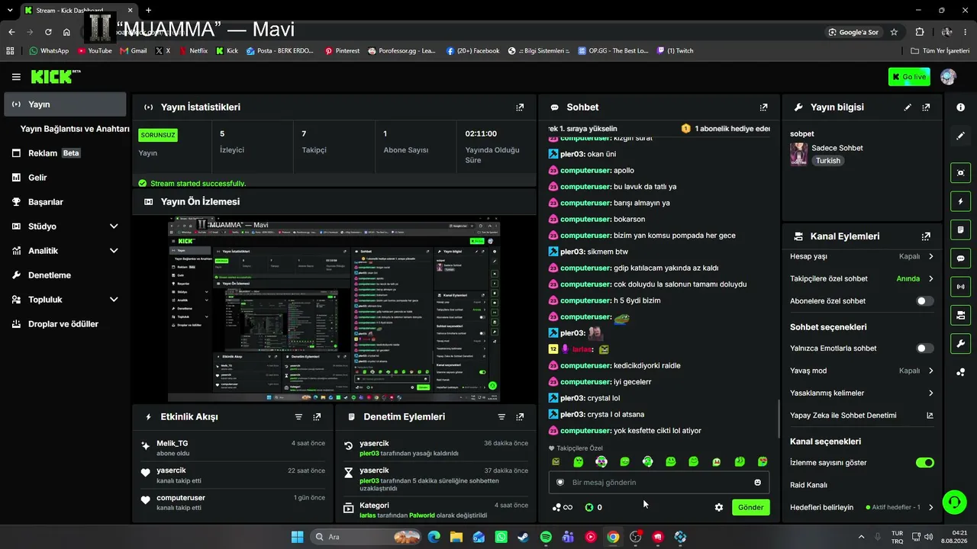Turn off İzlenme sayısını göster switch

[924, 463]
